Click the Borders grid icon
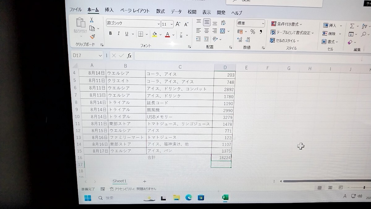The height and width of the screenshot is (209, 371). (x=140, y=34)
